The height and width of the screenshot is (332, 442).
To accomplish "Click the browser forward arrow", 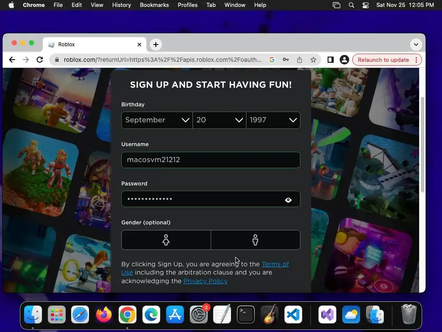I will pyautogui.click(x=25, y=60).
